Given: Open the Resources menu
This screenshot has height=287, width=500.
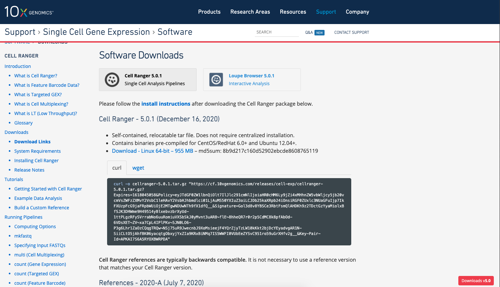Looking at the screenshot, I should click(293, 12).
